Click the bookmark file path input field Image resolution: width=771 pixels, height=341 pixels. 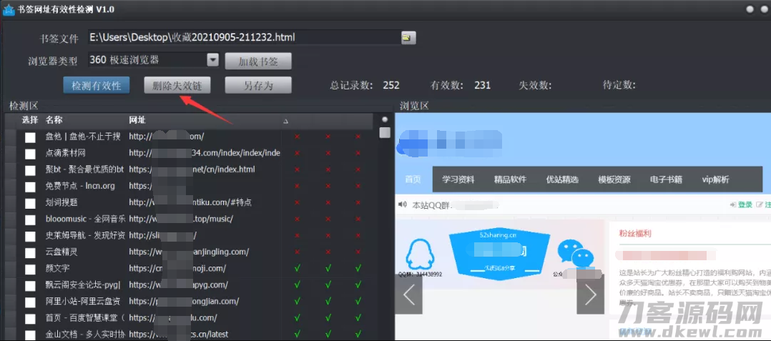(245, 37)
